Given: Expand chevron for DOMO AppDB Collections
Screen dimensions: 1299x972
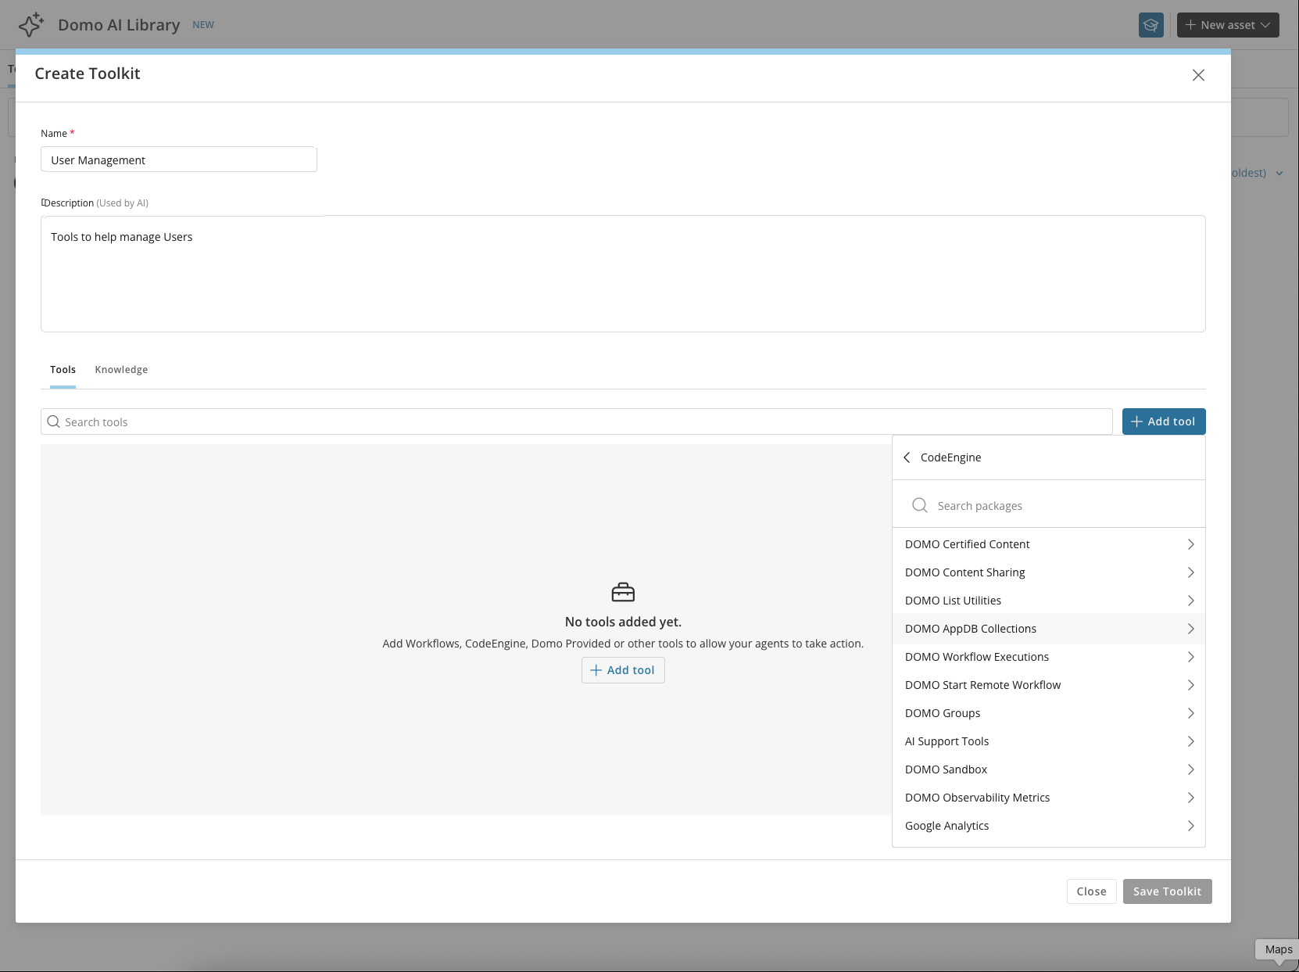Looking at the screenshot, I should coord(1190,629).
